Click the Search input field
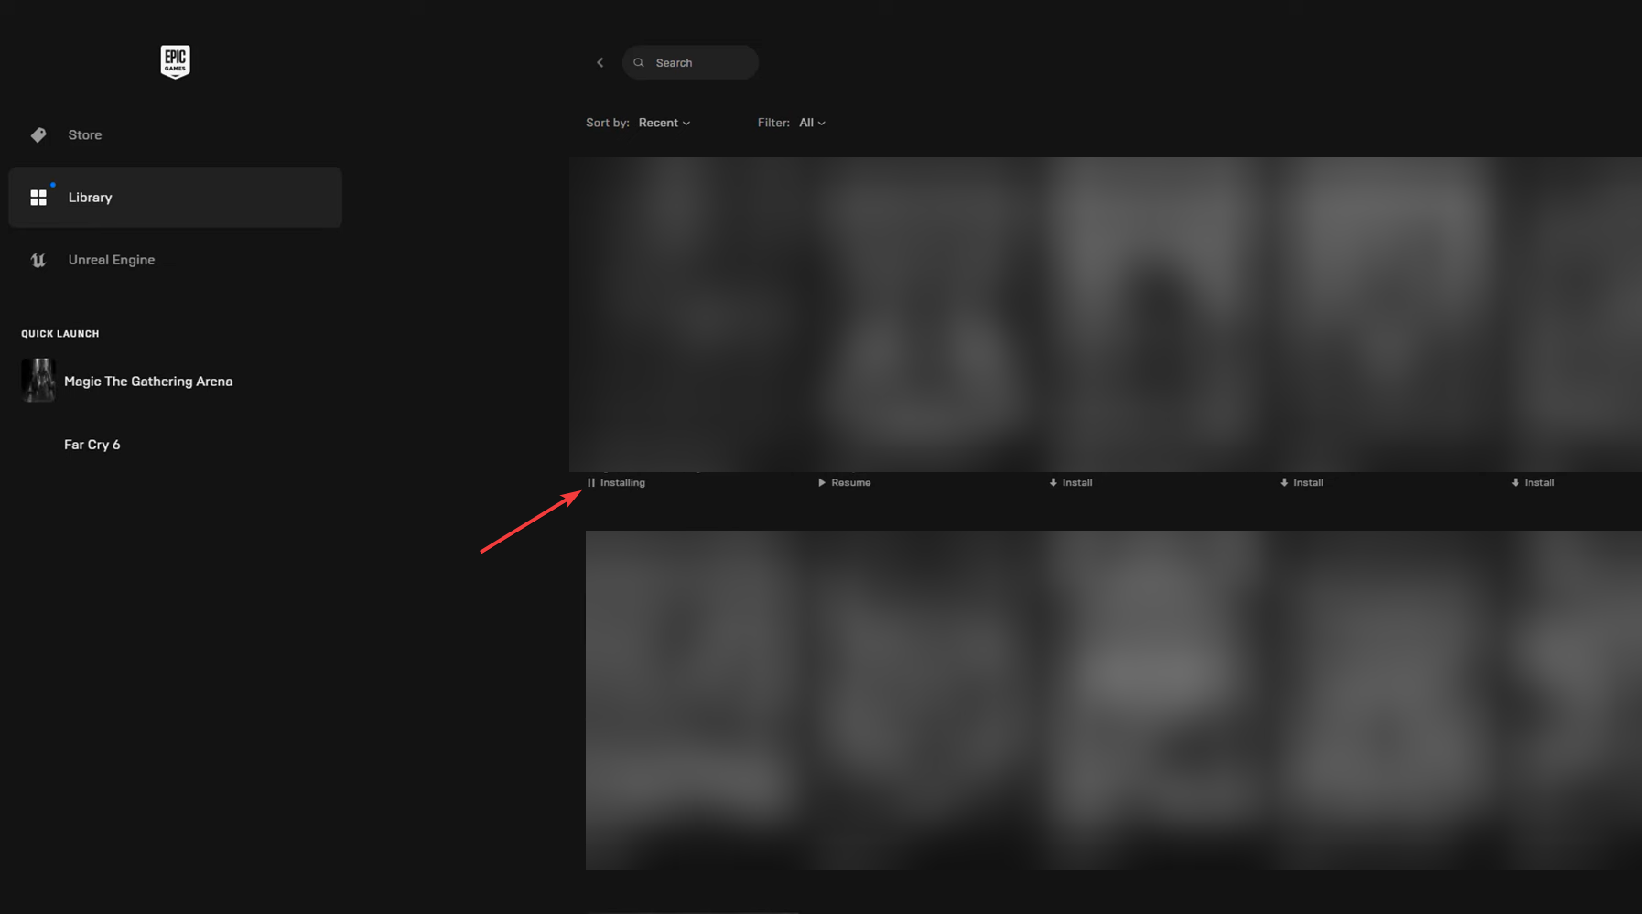The height and width of the screenshot is (914, 1642). coord(690,63)
